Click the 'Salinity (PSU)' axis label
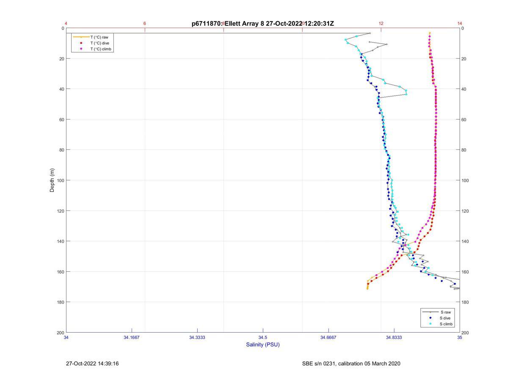508x374 pixels. tap(263, 344)
